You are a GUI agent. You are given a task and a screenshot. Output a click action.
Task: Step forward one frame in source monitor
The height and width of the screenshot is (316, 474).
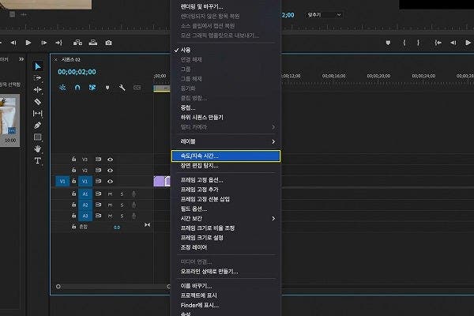[43, 43]
